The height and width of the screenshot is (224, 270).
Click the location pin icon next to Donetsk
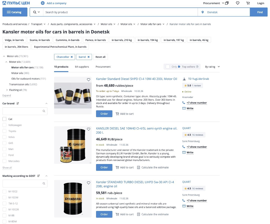pyautogui.click(x=203, y=12)
